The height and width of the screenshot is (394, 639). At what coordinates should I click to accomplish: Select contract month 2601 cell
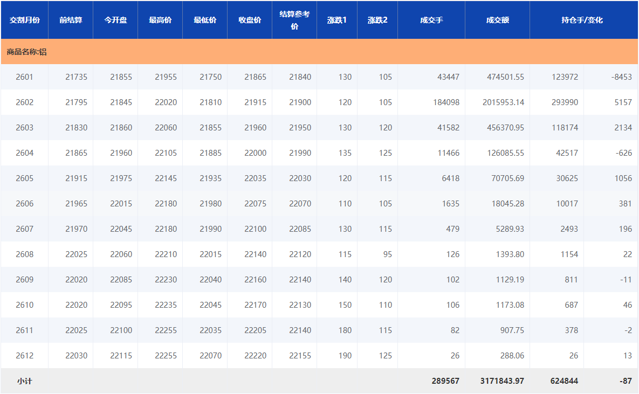[x=24, y=77]
